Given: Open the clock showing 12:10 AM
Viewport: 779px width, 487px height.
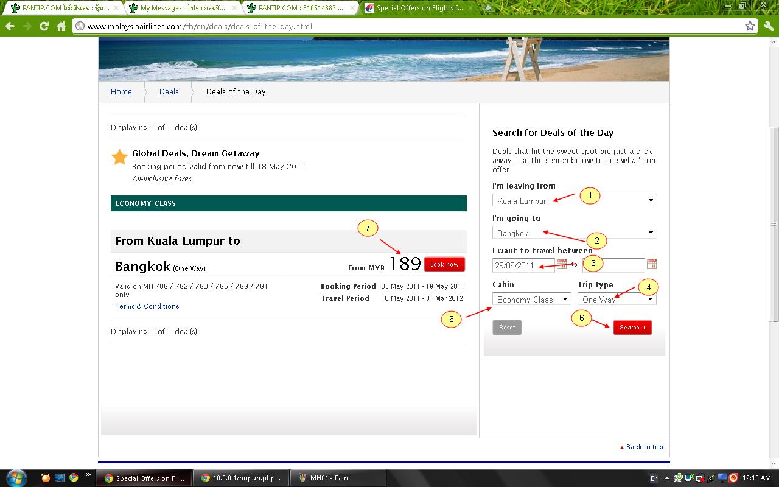Looking at the screenshot, I should (757, 478).
